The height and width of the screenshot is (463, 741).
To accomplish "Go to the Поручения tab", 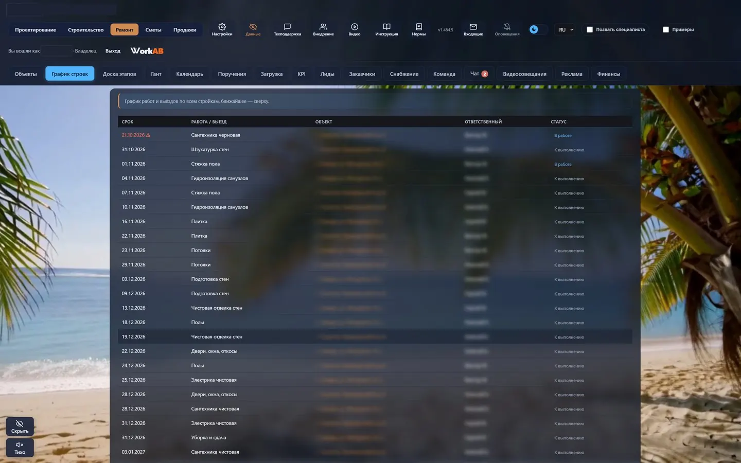I will tap(232, 74).
